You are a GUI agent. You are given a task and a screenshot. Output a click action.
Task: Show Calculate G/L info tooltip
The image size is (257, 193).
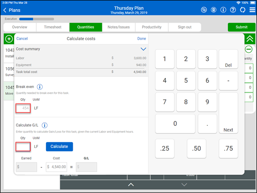click(x=45, y=125)
